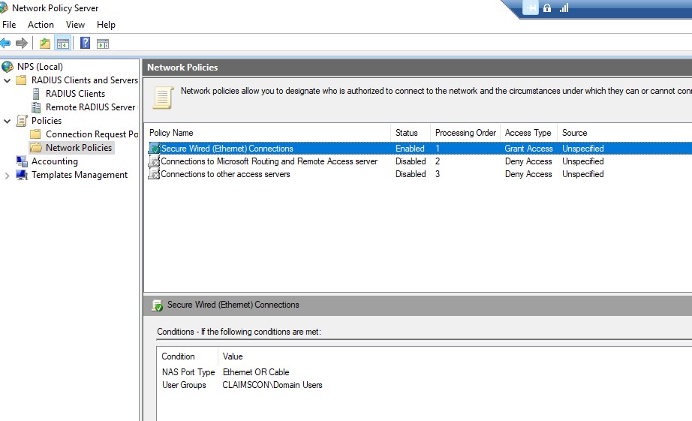Click the 'Ethernet OR Cable' value
The height and width of the screenshot is (421, 692).
tap(256, 372)
